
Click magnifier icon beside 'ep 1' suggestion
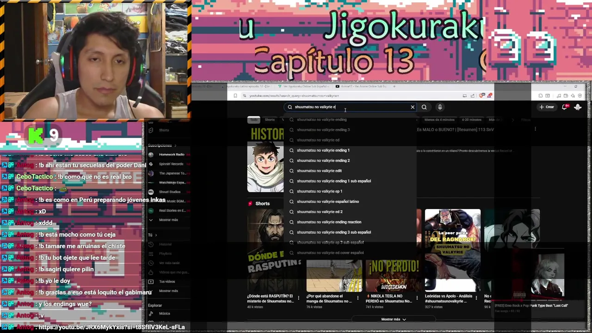(x=291, y=191)
